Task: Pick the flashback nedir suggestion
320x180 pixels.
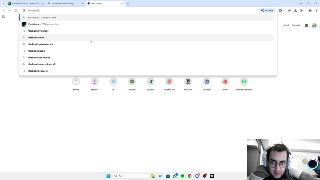Action: (147, 51)
